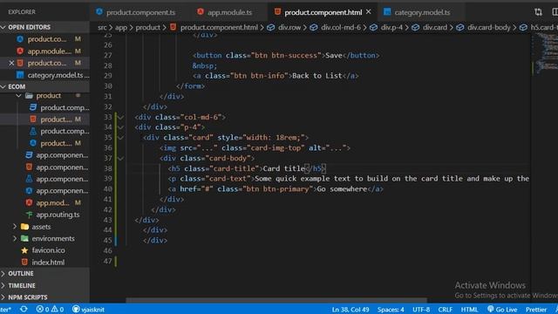Change the language mode via HTML
558x314 pixels.
469,310
